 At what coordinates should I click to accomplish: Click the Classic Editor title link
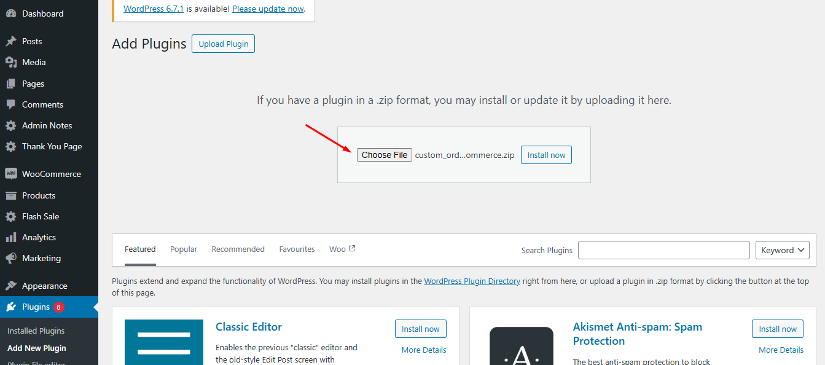(x=249, y=327)
